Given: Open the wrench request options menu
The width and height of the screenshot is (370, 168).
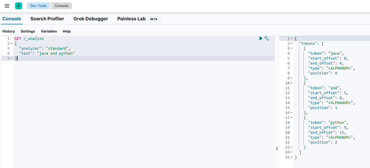Looking at the screenshot, I should click(267, 38).
